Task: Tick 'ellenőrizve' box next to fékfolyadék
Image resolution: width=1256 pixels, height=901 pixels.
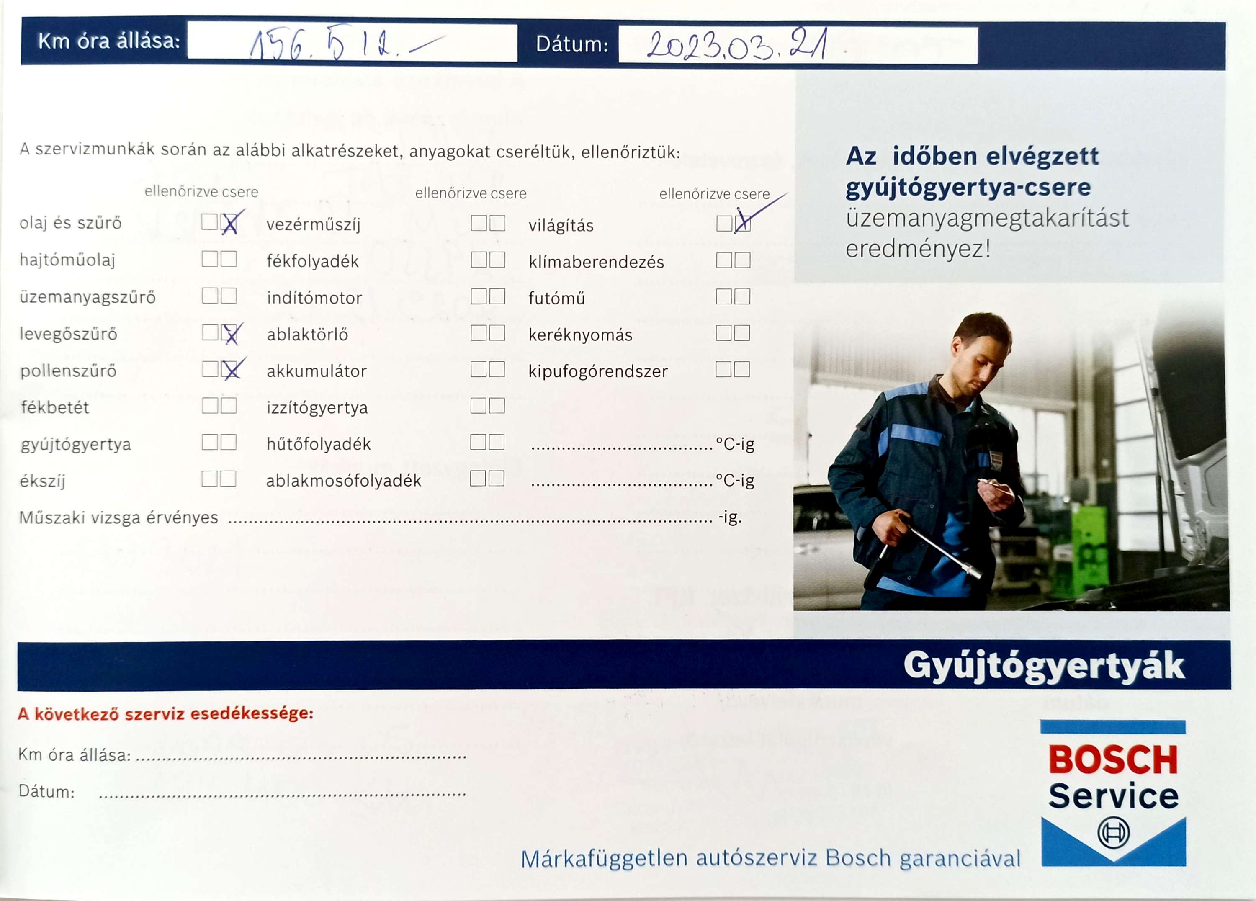Action: 478,260
